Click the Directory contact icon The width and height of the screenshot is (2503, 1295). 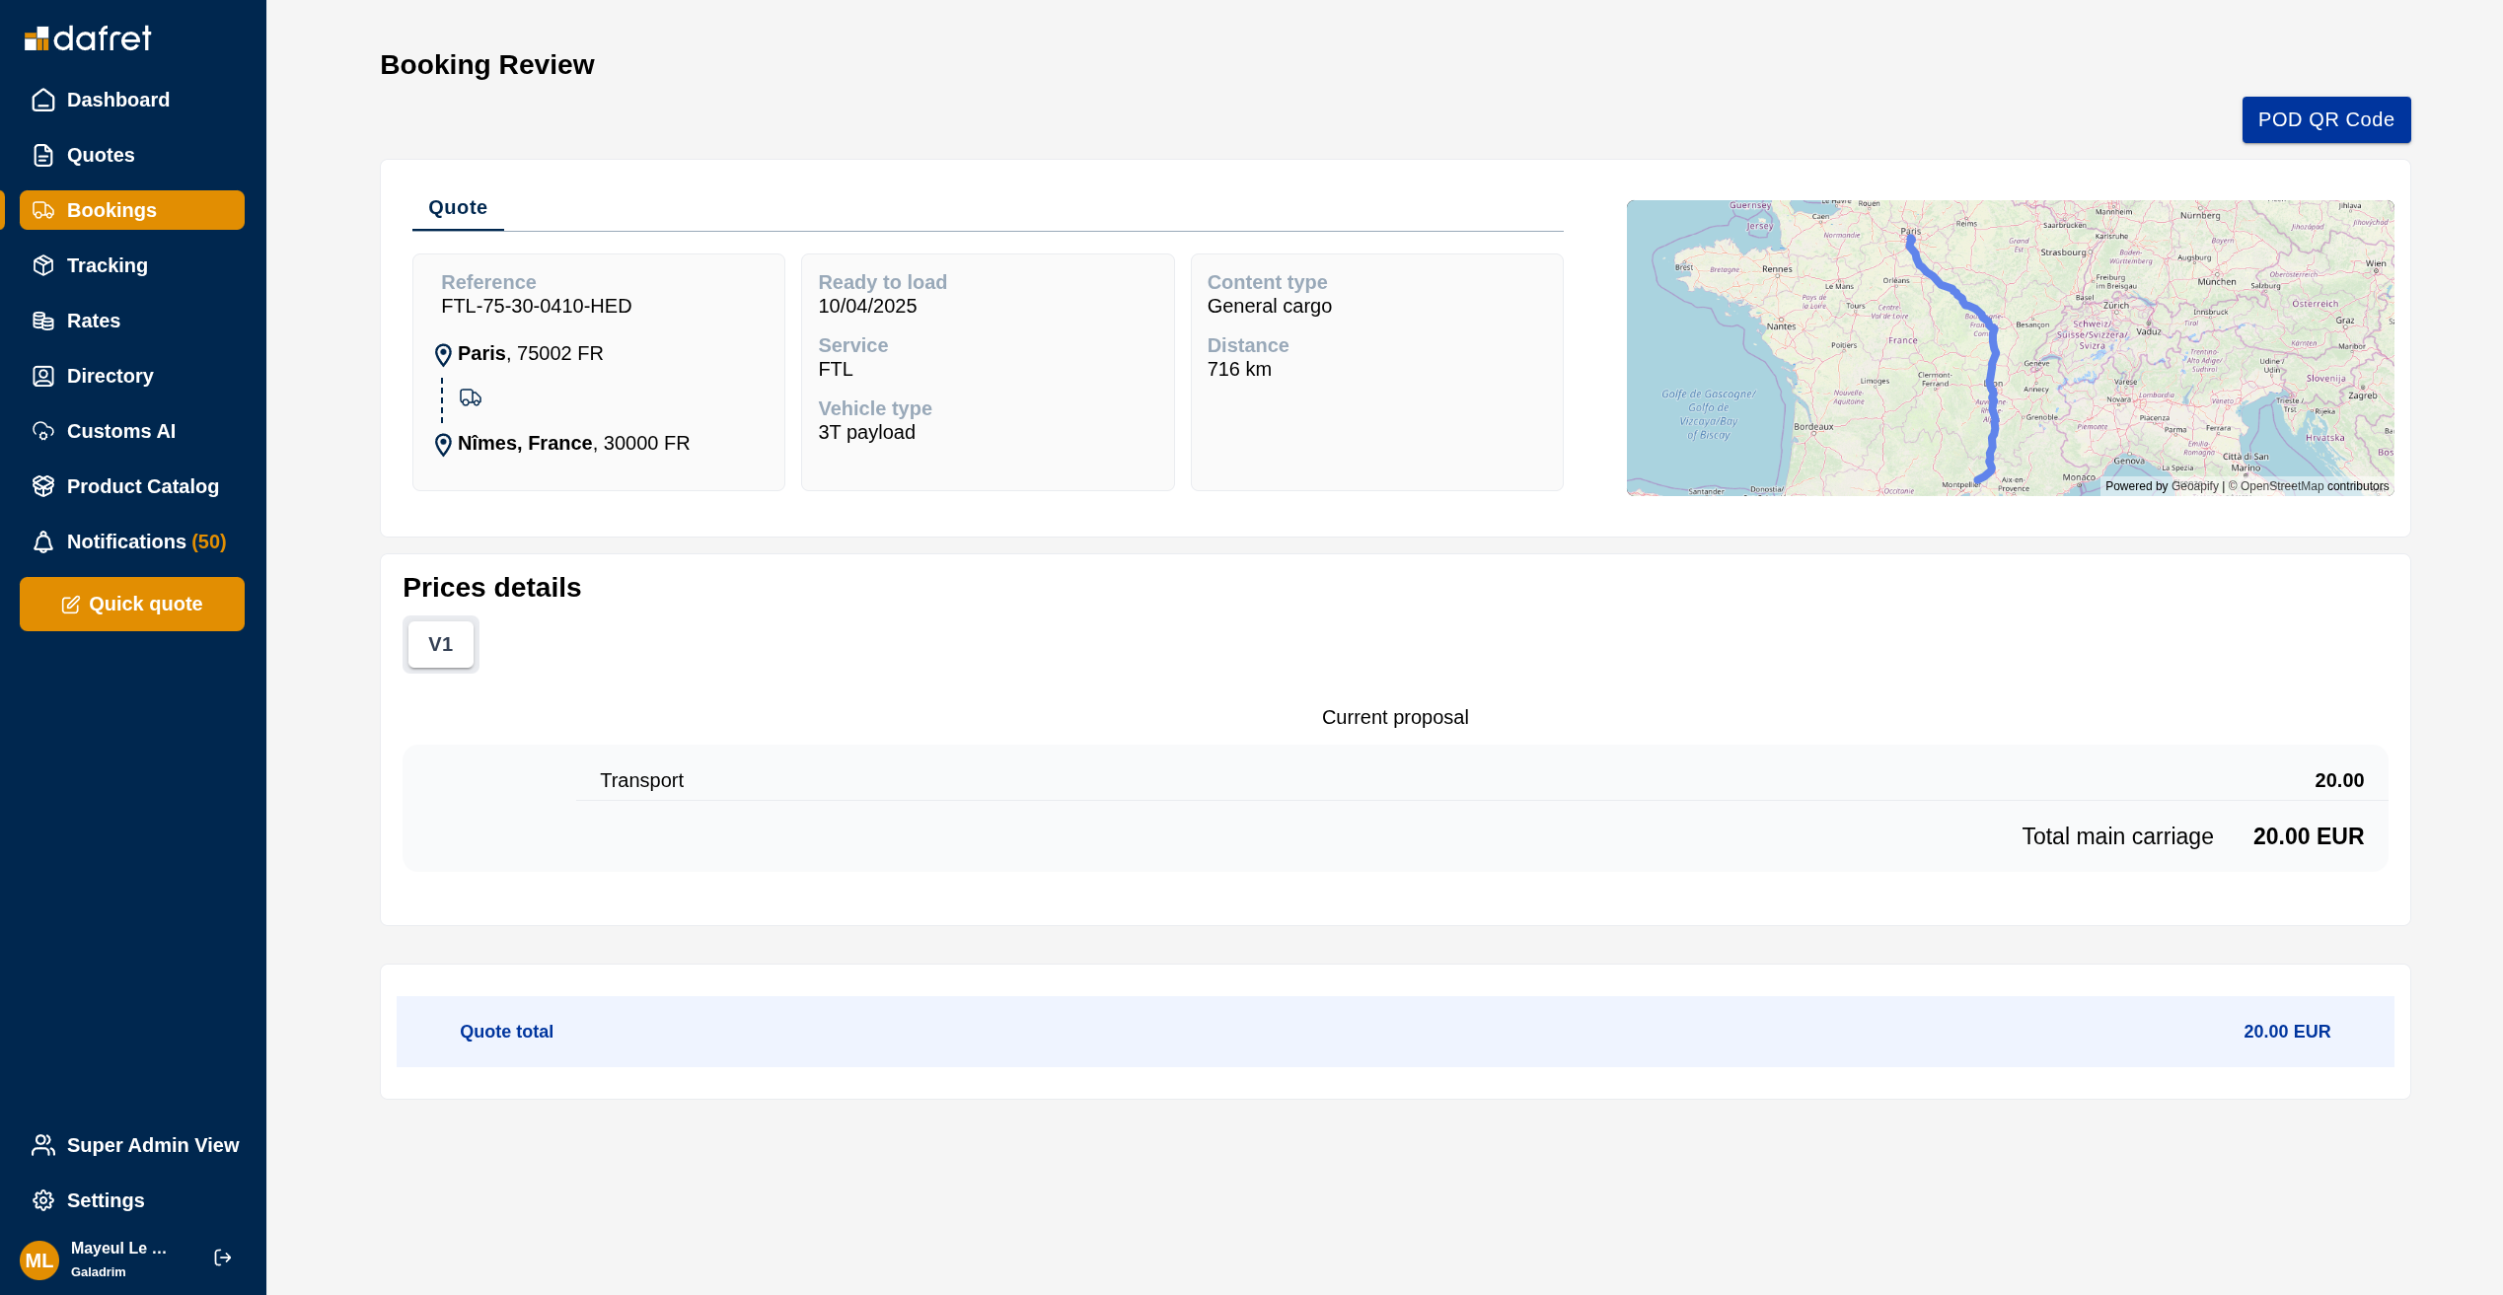coord(43,376)
